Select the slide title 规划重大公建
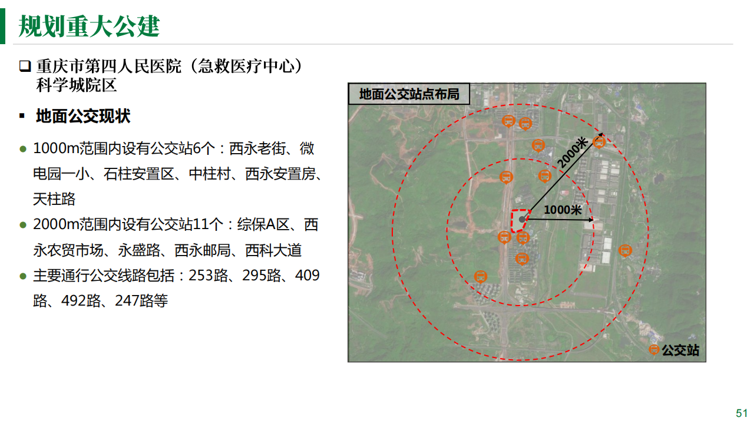The width and height of the screenshot is (754, 424). pos(89,26)
